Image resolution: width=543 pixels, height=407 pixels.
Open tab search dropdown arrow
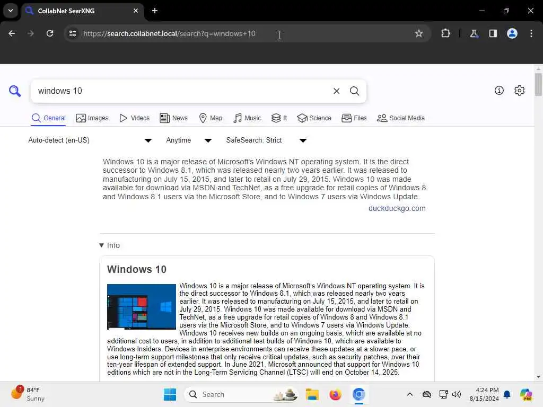pos(11,11)
